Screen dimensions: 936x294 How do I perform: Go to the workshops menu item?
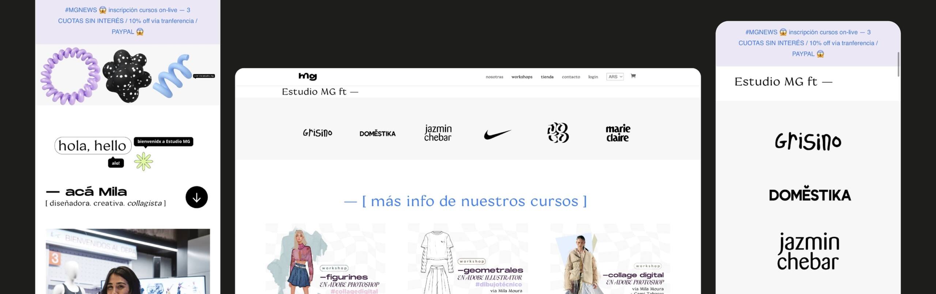[x=522, y=77]
